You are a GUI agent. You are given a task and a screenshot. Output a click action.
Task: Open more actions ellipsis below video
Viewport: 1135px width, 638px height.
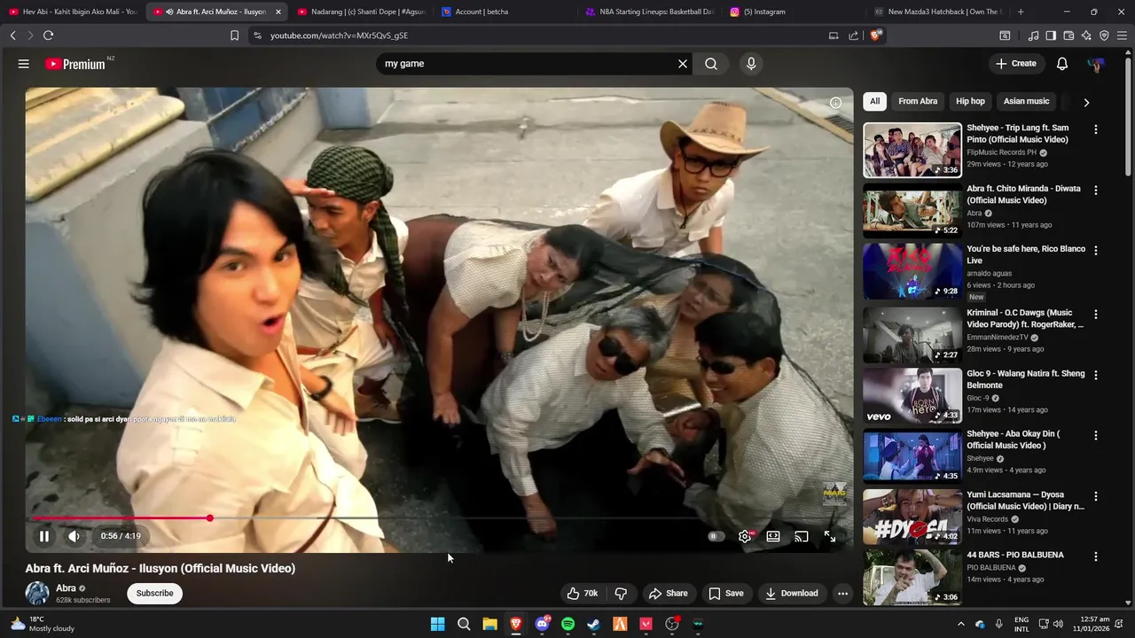[843, 594]
